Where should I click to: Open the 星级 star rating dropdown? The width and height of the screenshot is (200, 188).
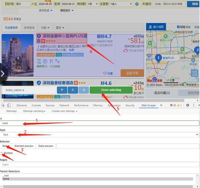(x=60, y=28)
